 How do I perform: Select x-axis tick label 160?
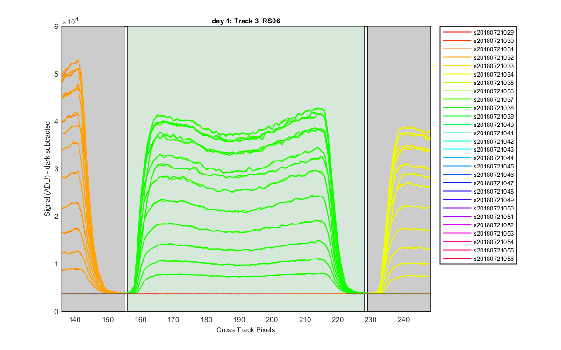[x=140, y=320]
